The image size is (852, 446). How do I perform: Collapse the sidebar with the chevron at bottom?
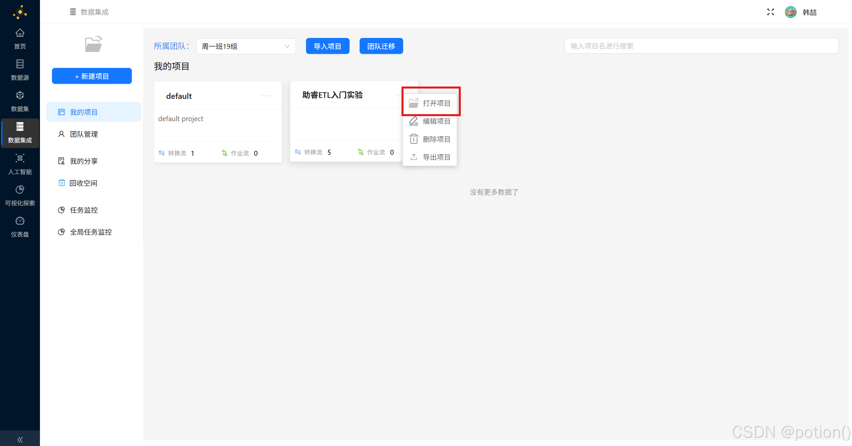pyautogui.click(x=20, y=439)
